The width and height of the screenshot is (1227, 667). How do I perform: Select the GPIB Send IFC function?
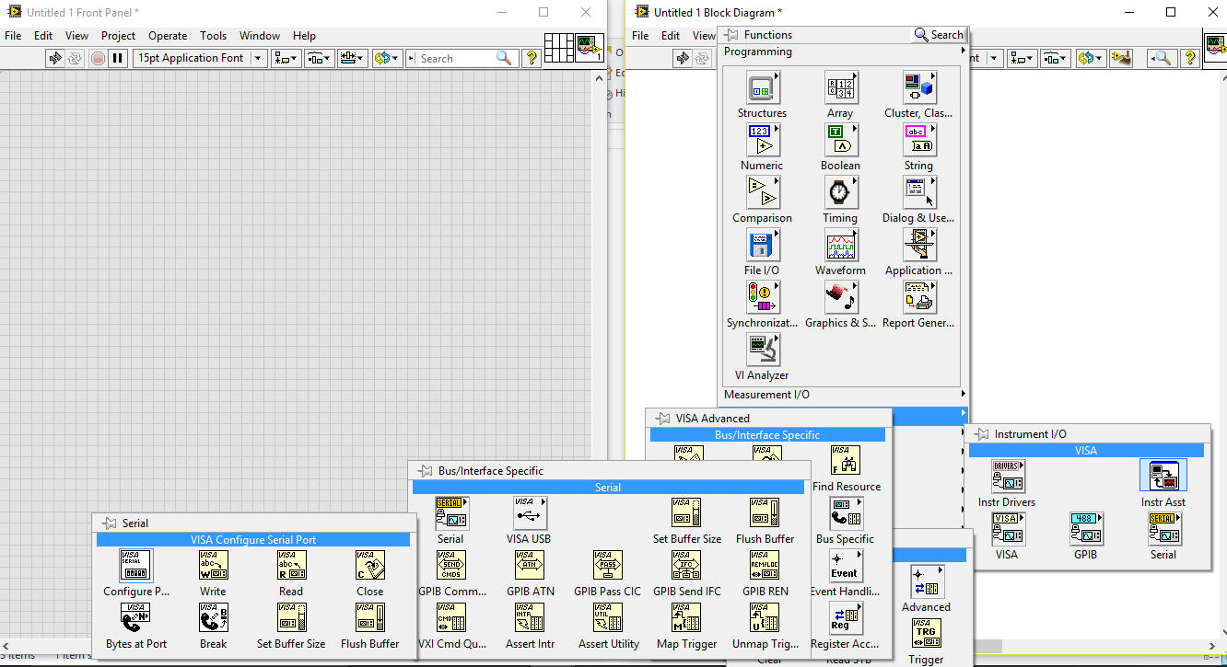tap(686, 566)
